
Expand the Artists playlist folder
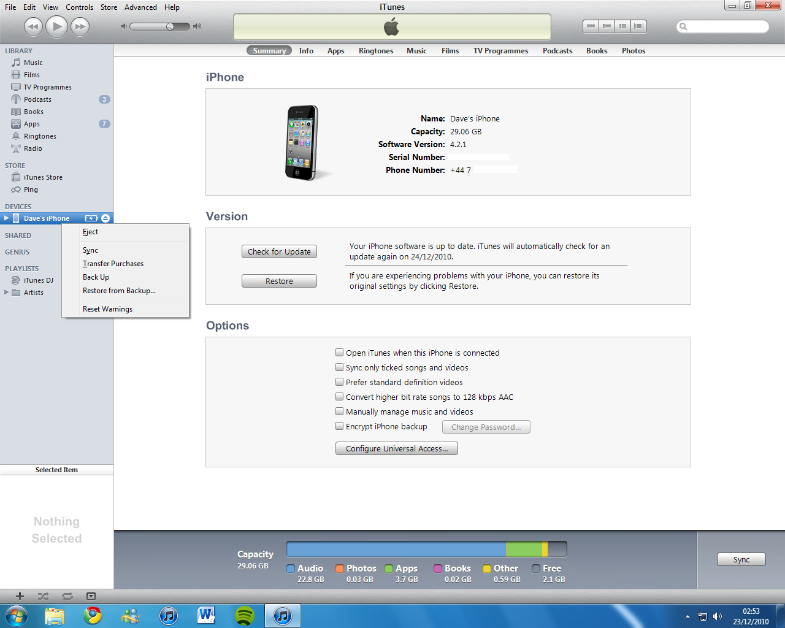click(6, 293)
